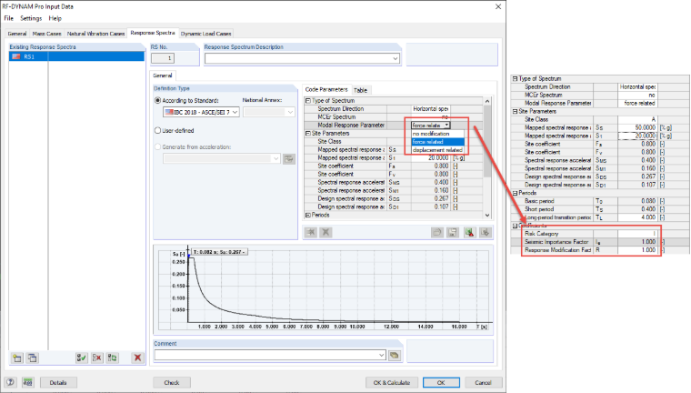This screenshot has width=691, height=393.
Task: Click the scroll up arrow of parameters table
Action: (487, 101)
